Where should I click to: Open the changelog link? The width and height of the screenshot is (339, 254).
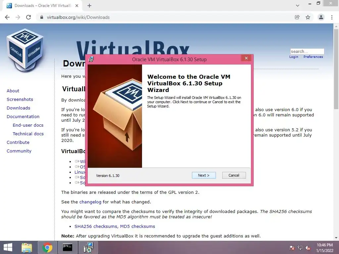click(90, 202)
